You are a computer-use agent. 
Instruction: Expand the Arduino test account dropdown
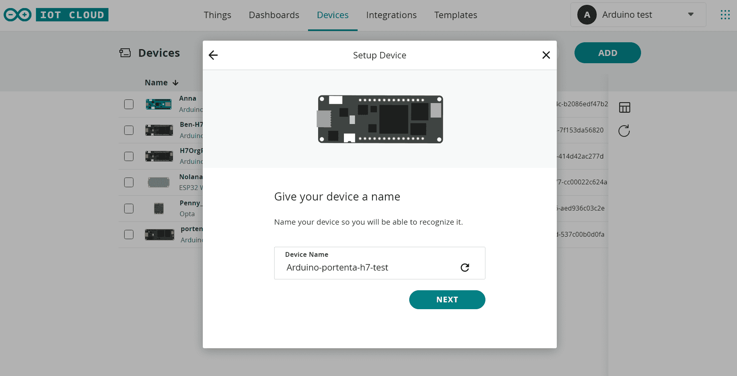pos(690,14)
